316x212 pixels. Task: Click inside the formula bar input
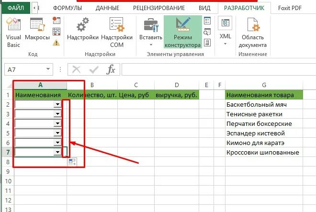[x=219, y=69]
